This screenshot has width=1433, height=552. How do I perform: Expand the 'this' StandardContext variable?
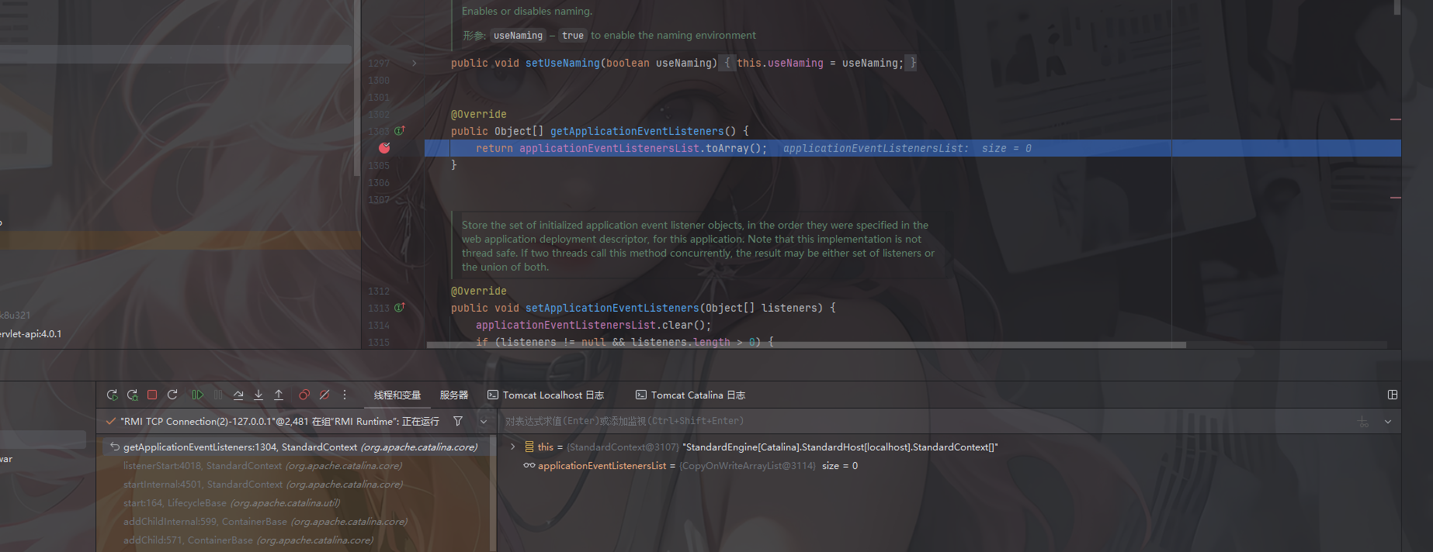[x=512, y=447]
